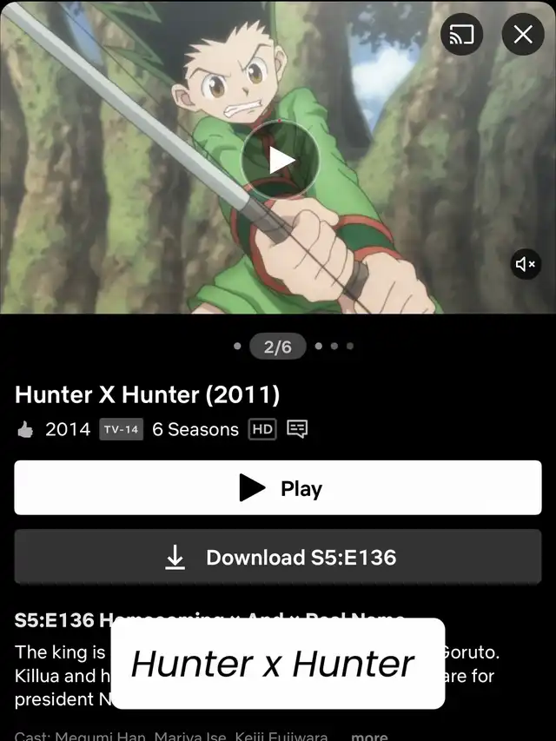Viewport: 556px width, 741px height.
Task: Tap the subtitles icon next to HD
Action: tap(297, 429)
